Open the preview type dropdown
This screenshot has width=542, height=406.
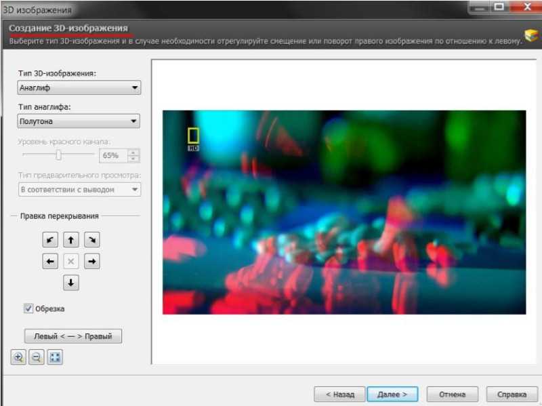point(79,190)
